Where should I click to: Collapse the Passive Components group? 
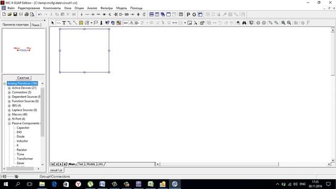[9, 123]
